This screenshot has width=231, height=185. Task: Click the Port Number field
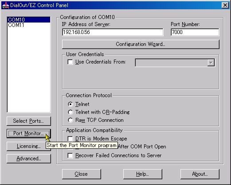click(195, 32)
